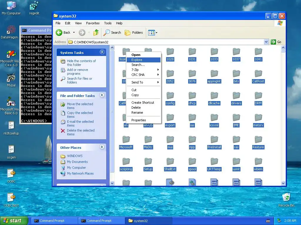Open the Back button history dropdown

point(74,33)
